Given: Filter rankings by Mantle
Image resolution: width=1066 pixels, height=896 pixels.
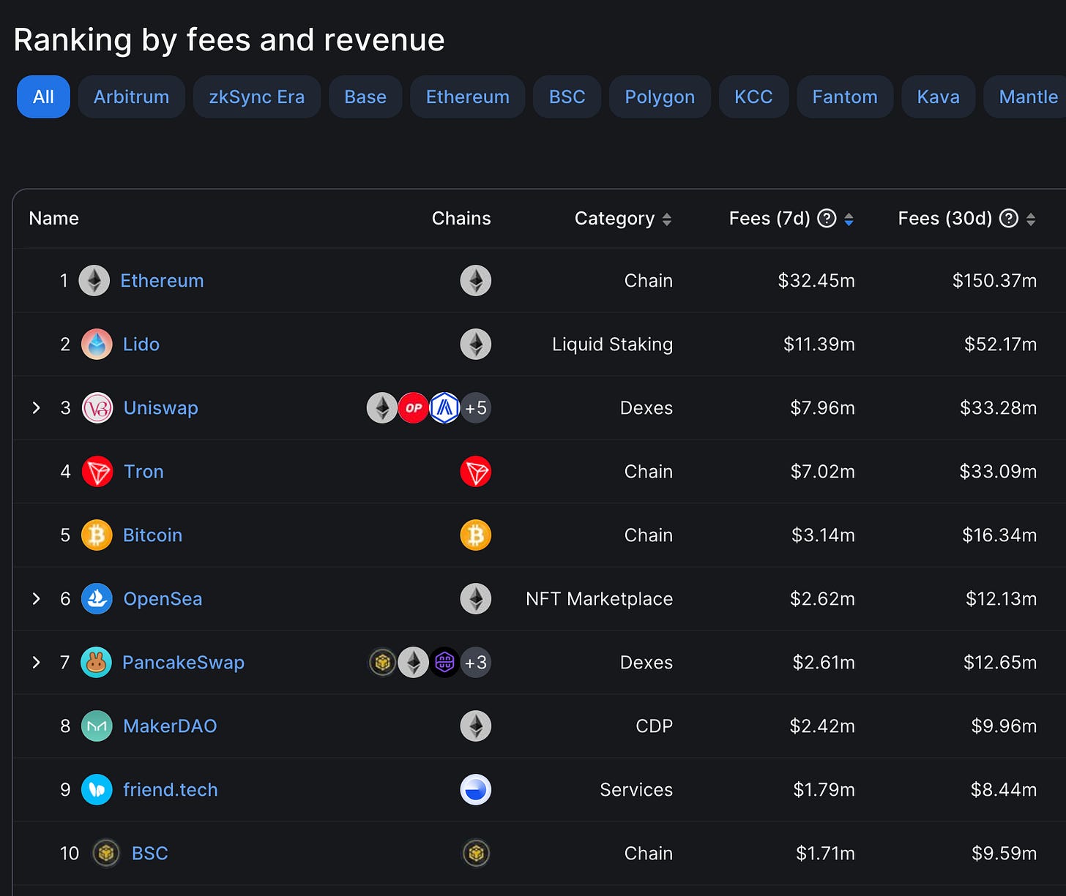Looking at the screenshot, I should 1025,97.
